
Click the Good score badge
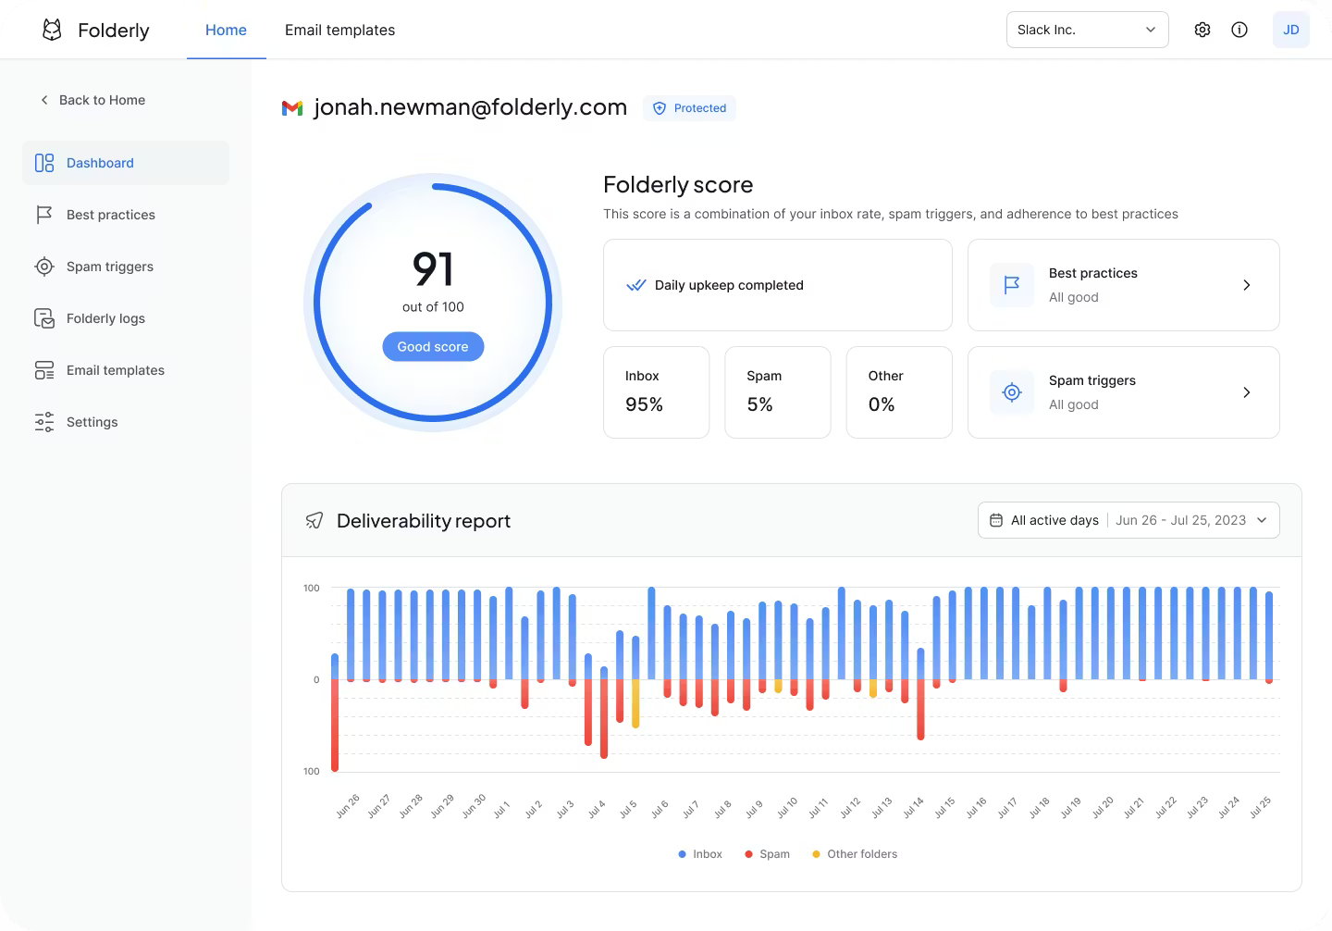click(x=433, y=347)
